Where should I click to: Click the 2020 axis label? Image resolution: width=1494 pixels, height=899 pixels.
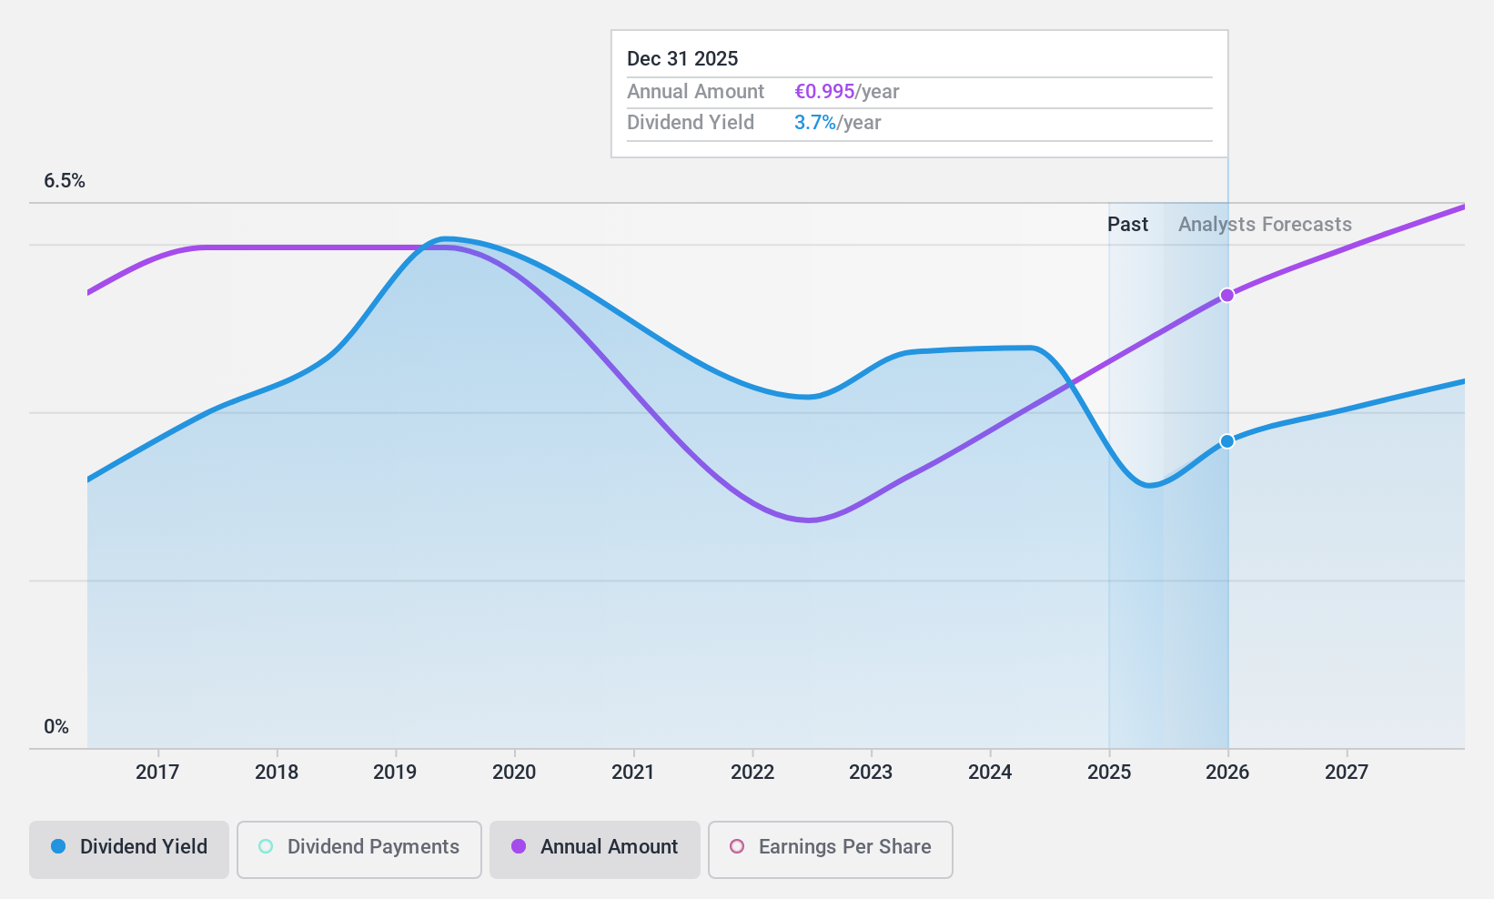pos(514,772)
